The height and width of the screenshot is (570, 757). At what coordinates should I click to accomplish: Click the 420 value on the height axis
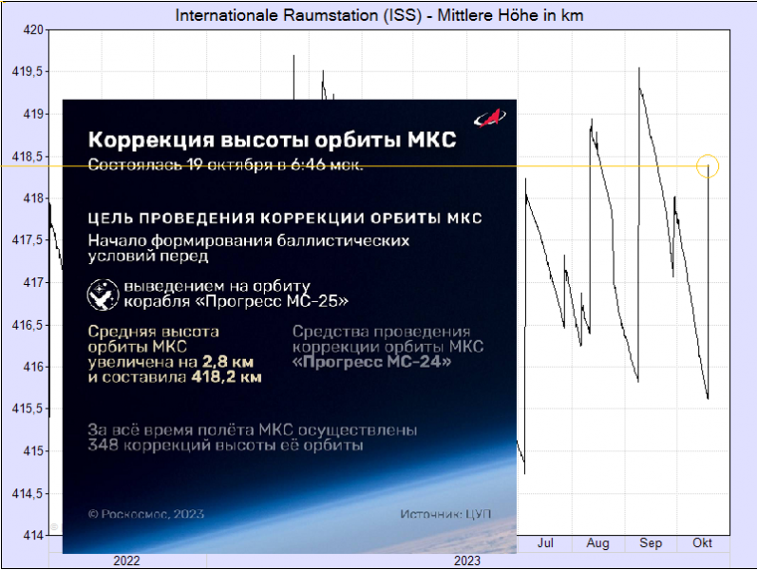[32, 29]
